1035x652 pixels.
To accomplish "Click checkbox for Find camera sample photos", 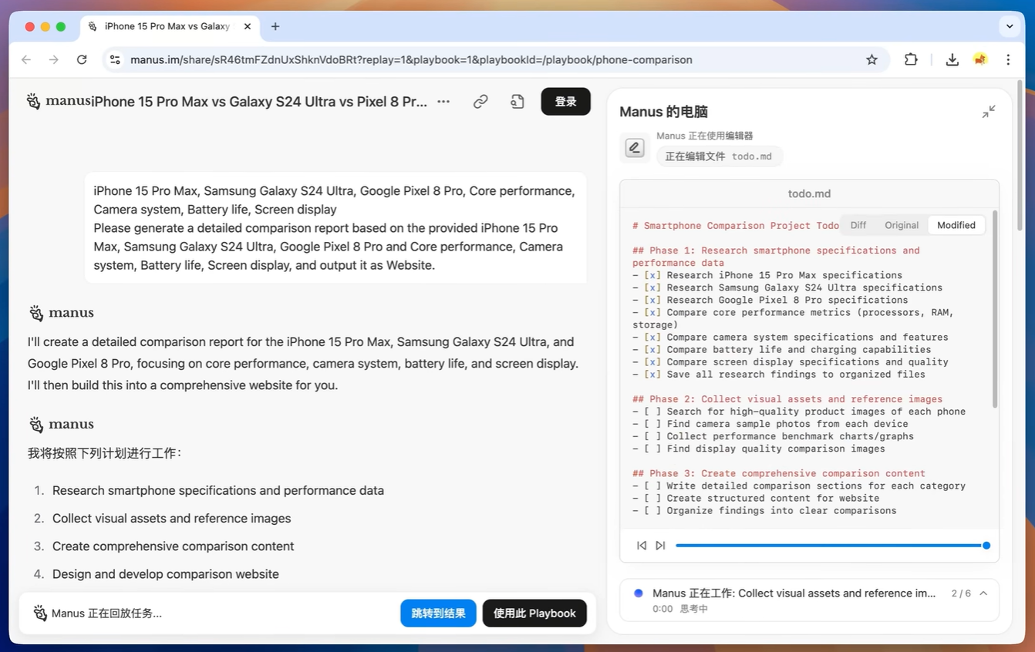I will 652,424.
